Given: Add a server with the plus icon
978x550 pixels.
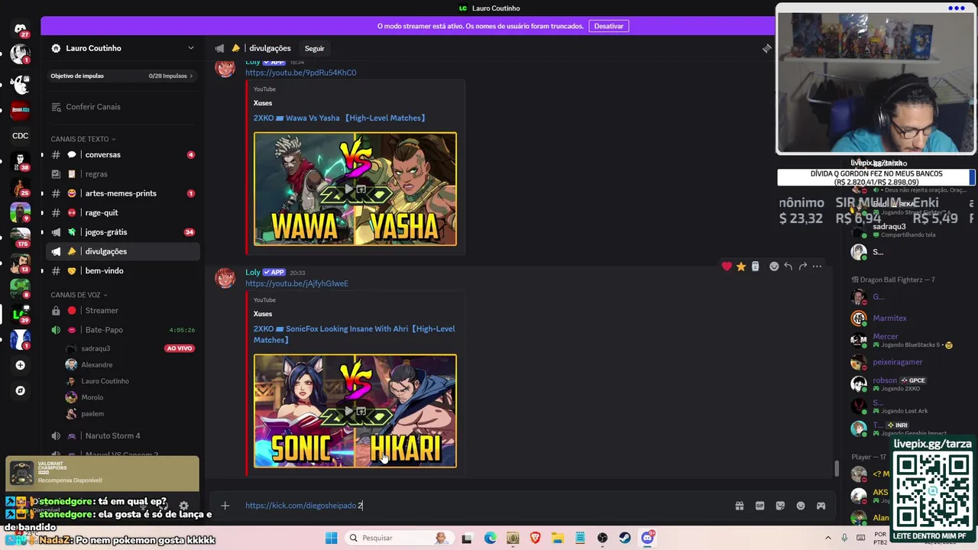Looking at the screenshot, I should pos(20,365).
